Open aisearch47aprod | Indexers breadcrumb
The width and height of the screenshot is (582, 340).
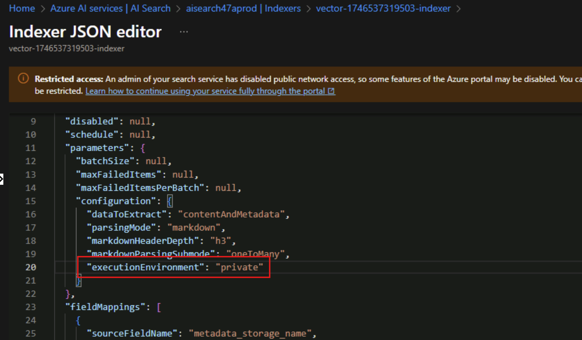pos(243,8)
